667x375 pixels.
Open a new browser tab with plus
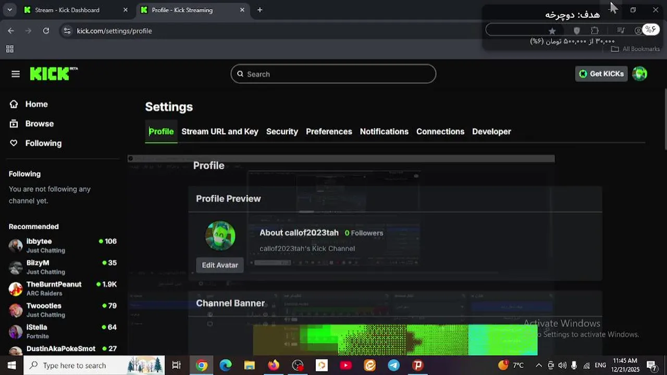tap(260, 10)
